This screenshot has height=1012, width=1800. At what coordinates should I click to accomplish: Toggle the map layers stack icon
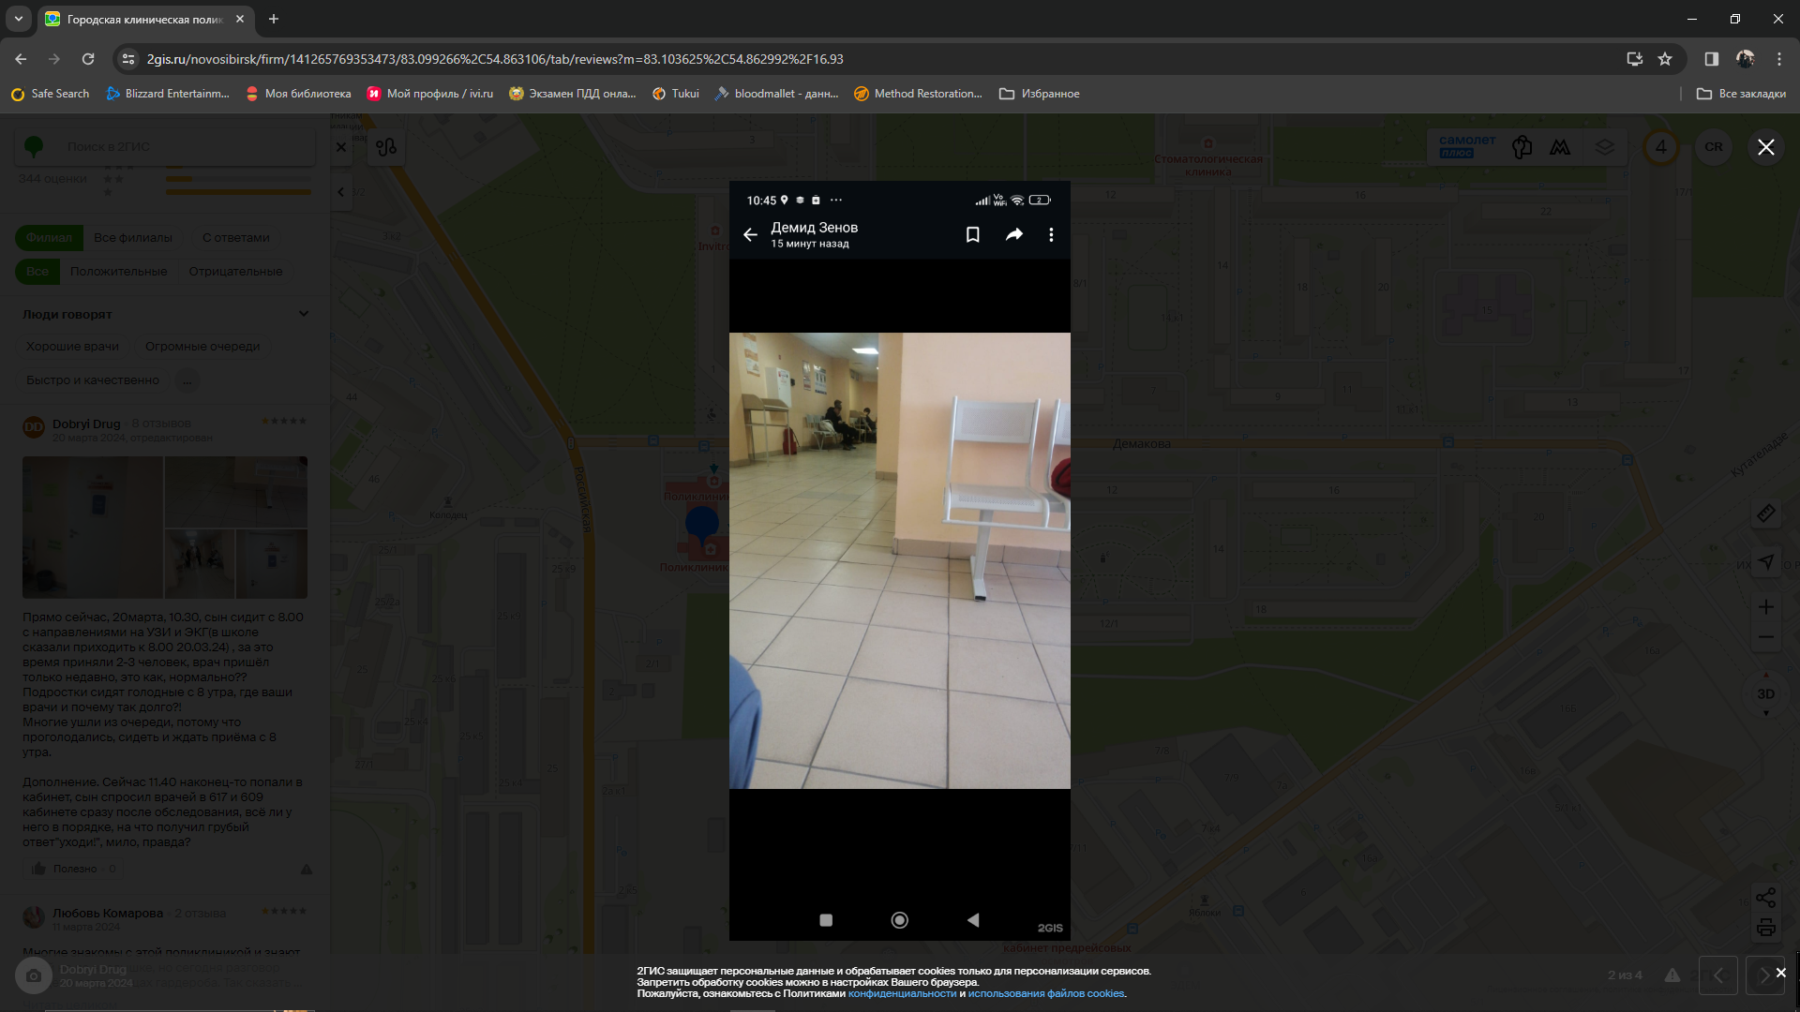1604,147
